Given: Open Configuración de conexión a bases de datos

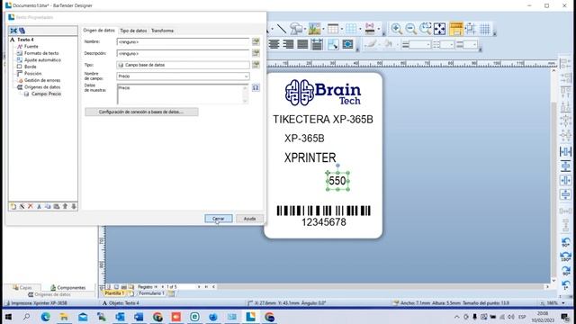Looking at the screenshot, I should click(141, 112).
